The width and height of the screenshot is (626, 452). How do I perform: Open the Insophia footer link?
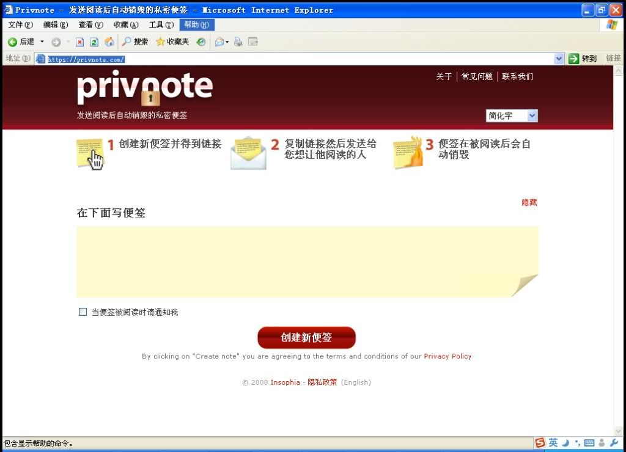285,382
